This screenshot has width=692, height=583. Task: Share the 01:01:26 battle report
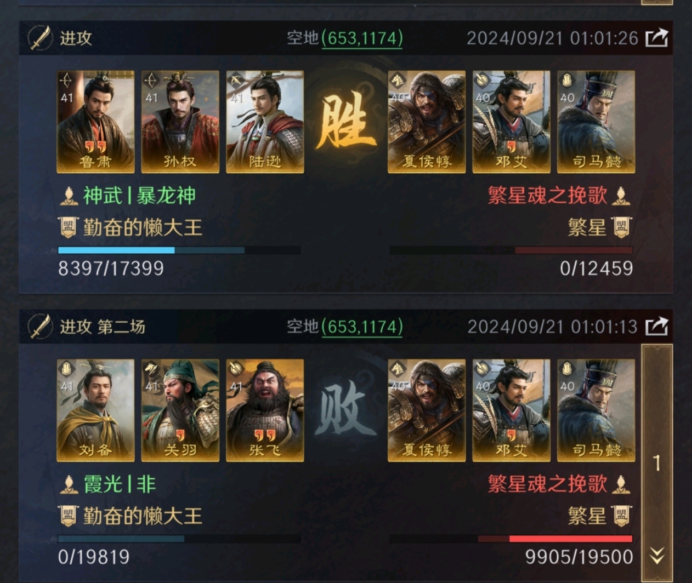coord(657,38)
